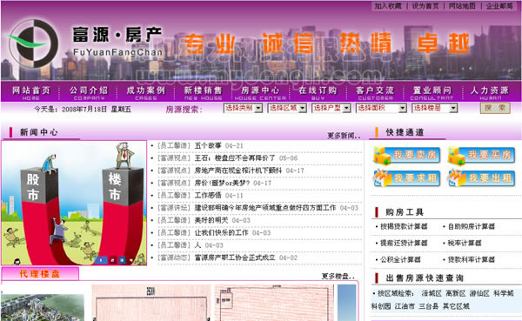Expand the 选择楼层 dropdown
The width and height of the screenshot is (522, 321).
(x=435, y=108)
